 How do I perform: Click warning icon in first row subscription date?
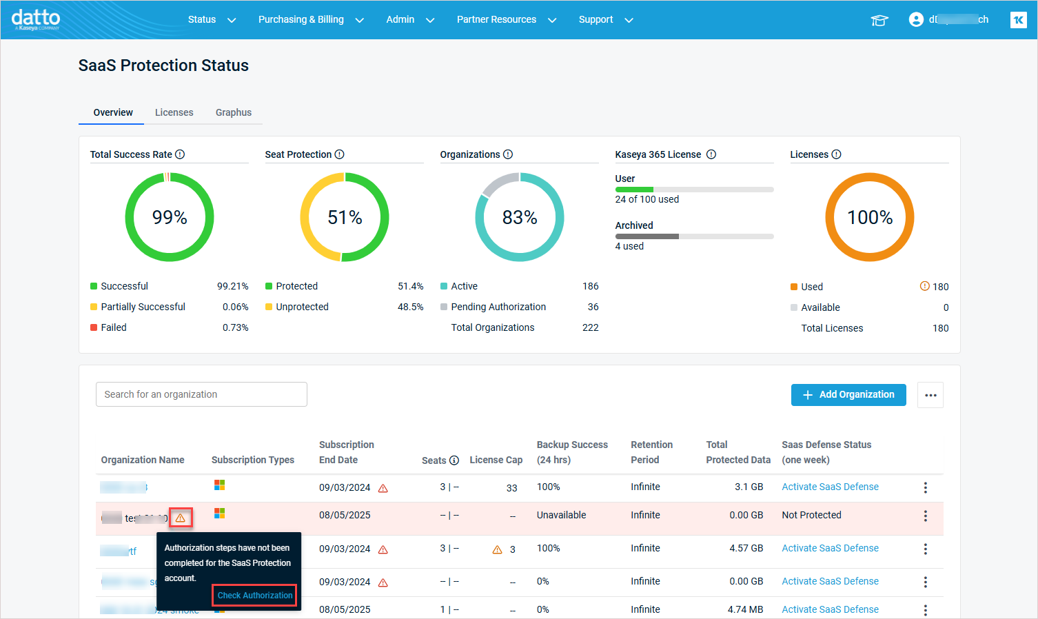point(383,488)
